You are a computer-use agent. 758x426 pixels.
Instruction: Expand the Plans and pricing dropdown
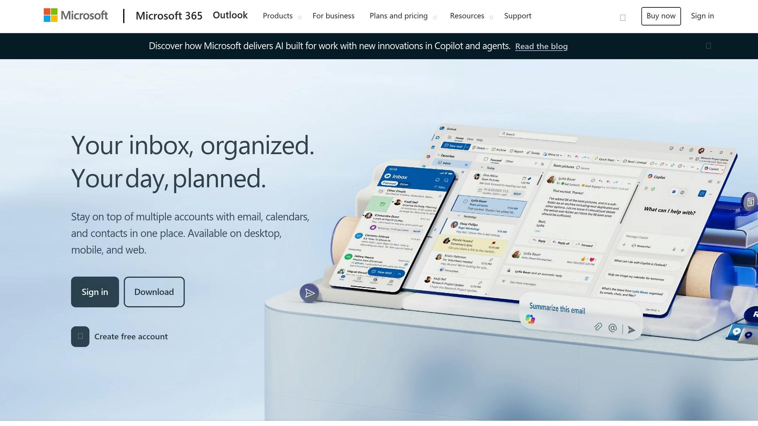[x=402, y=16]
